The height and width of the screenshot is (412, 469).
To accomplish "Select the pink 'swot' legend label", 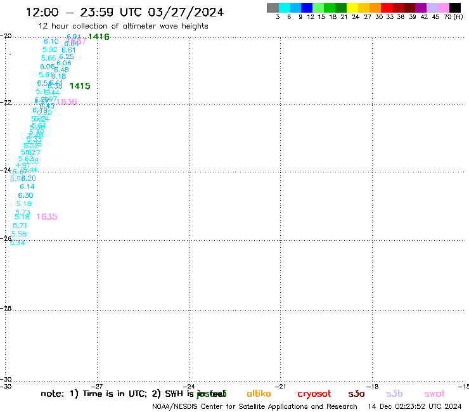I will coord(435,394).
